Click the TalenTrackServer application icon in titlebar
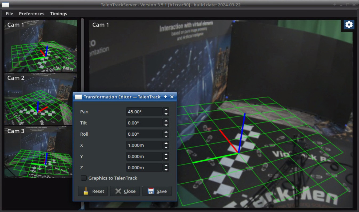 (x=5, y=5)
